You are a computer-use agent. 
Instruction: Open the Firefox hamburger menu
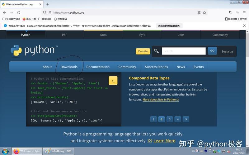click(245, 12)
